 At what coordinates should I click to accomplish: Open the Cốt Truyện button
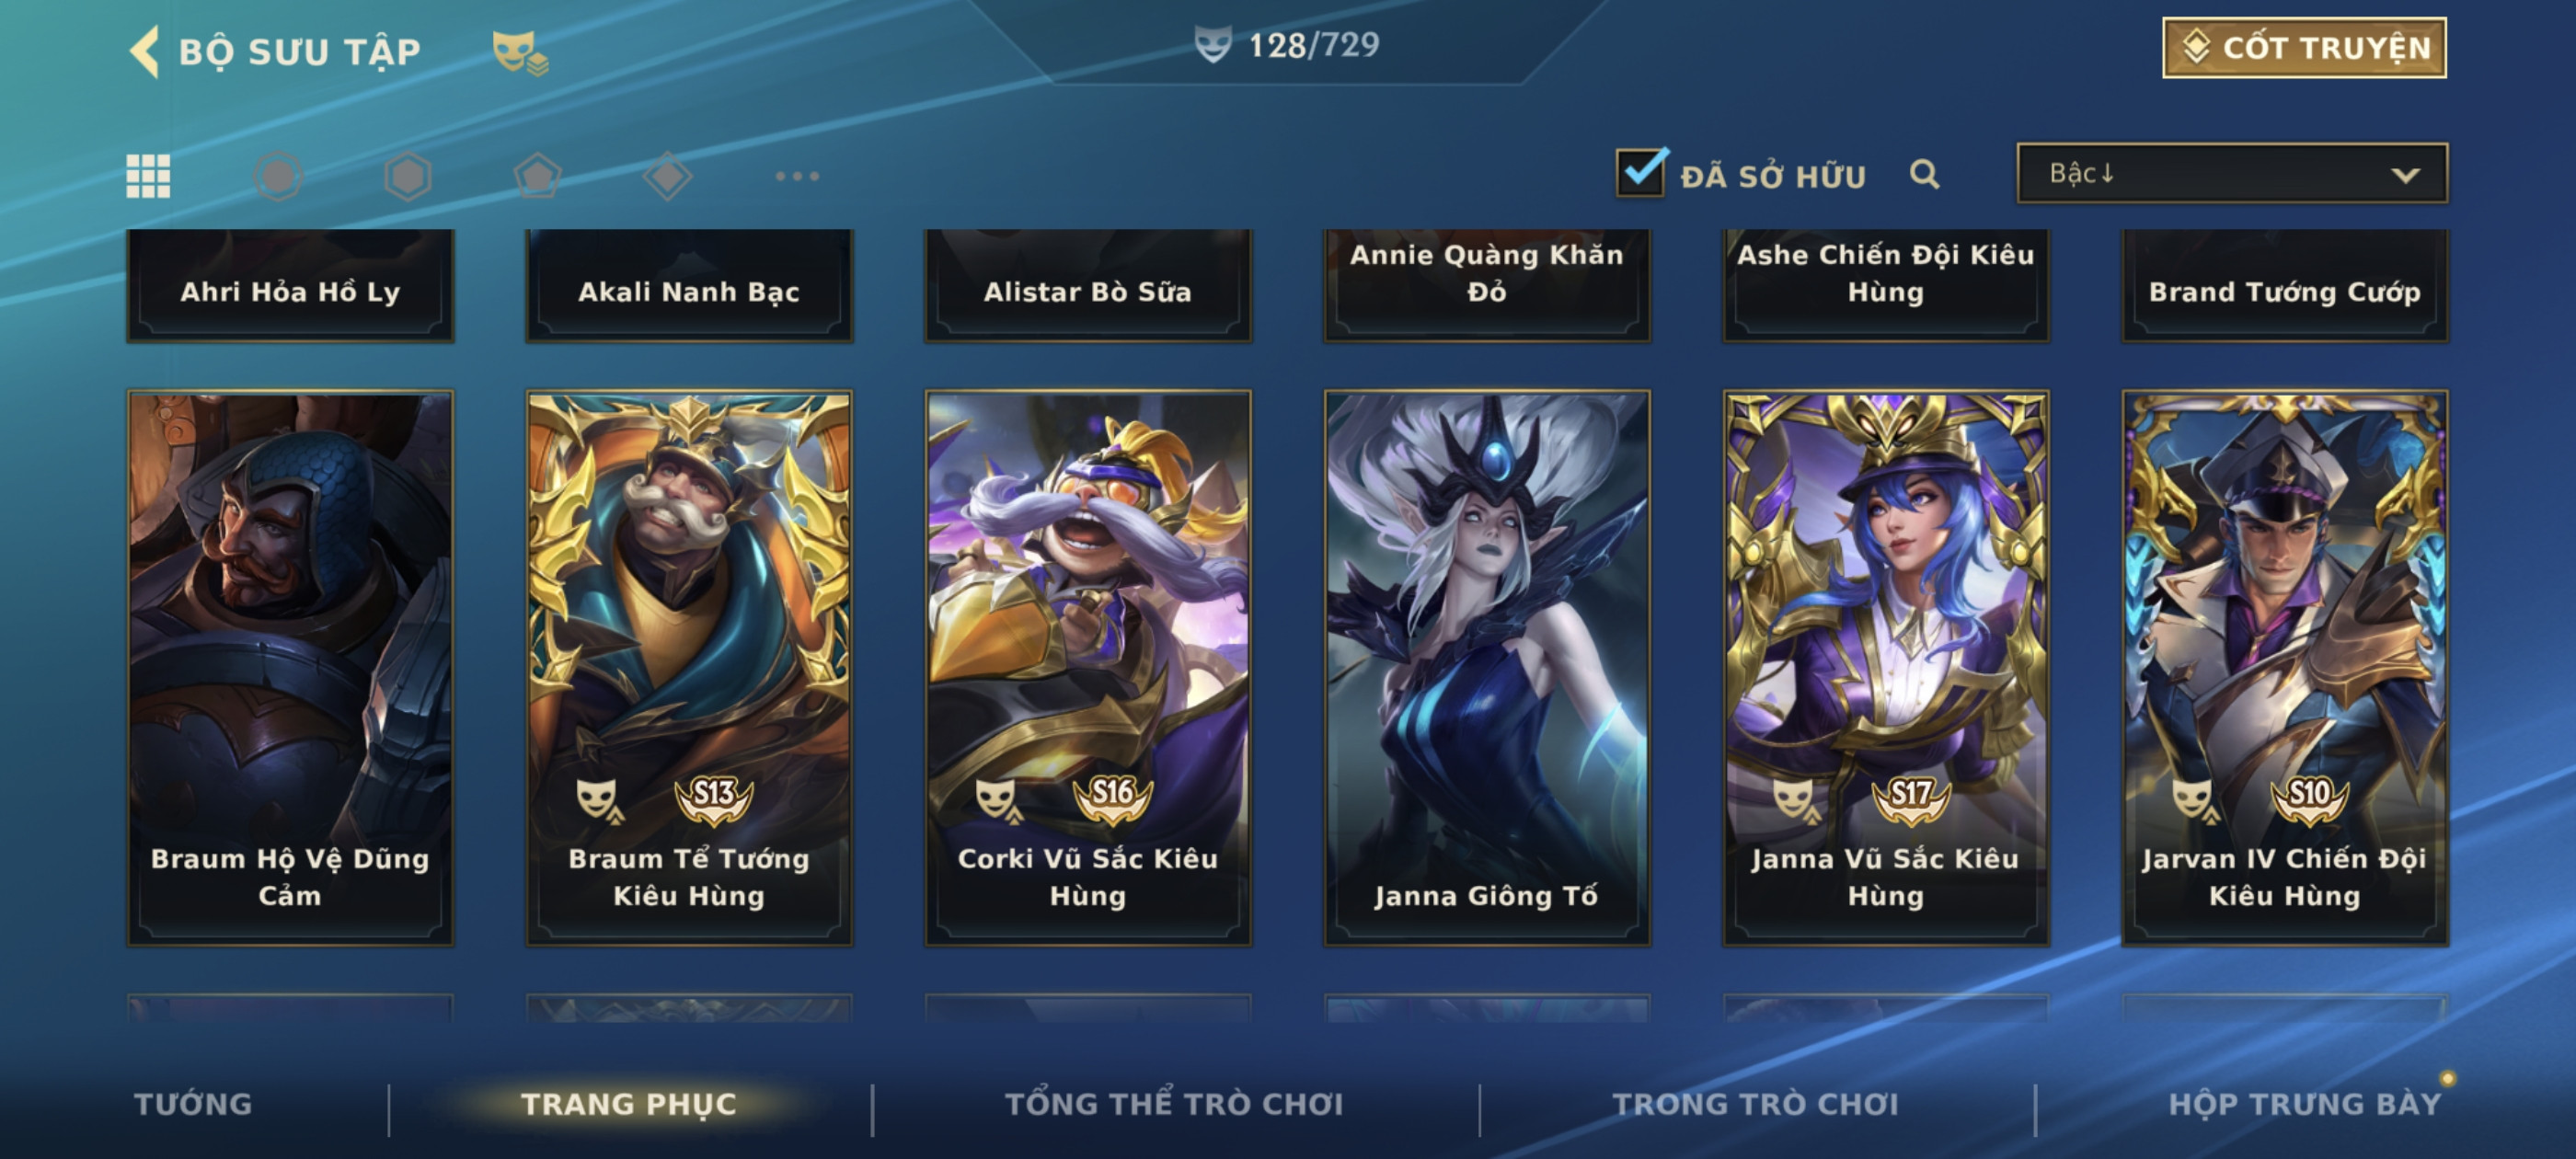point(2304,47)
